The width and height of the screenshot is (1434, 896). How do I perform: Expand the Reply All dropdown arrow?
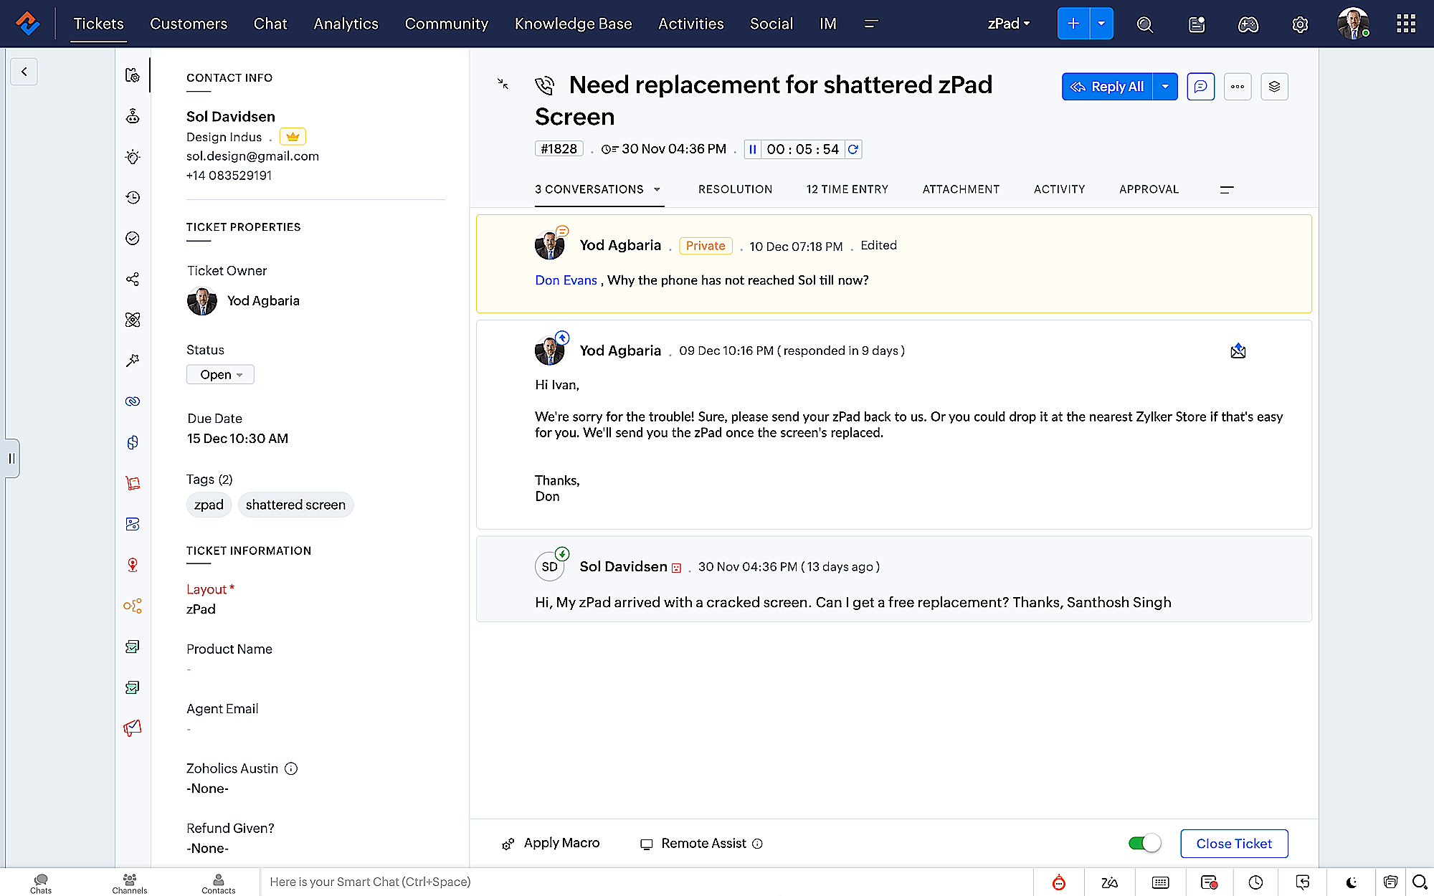(1165, 87)
